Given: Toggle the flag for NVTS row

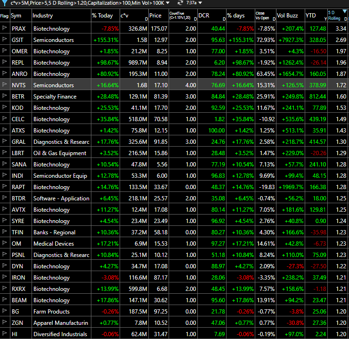Looking at the screenshot, I should click(4, 84).
